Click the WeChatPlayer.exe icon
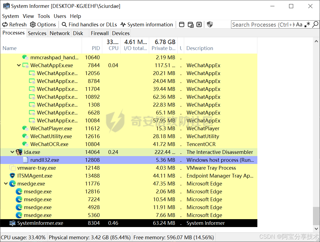The image size is (320, 242). [x=25, y=128]
